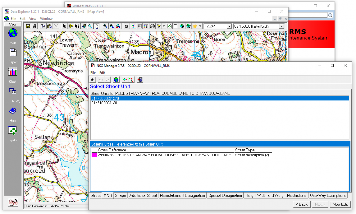Switch to the Special Designation tab
356x214 pixels.
point(225,195)
